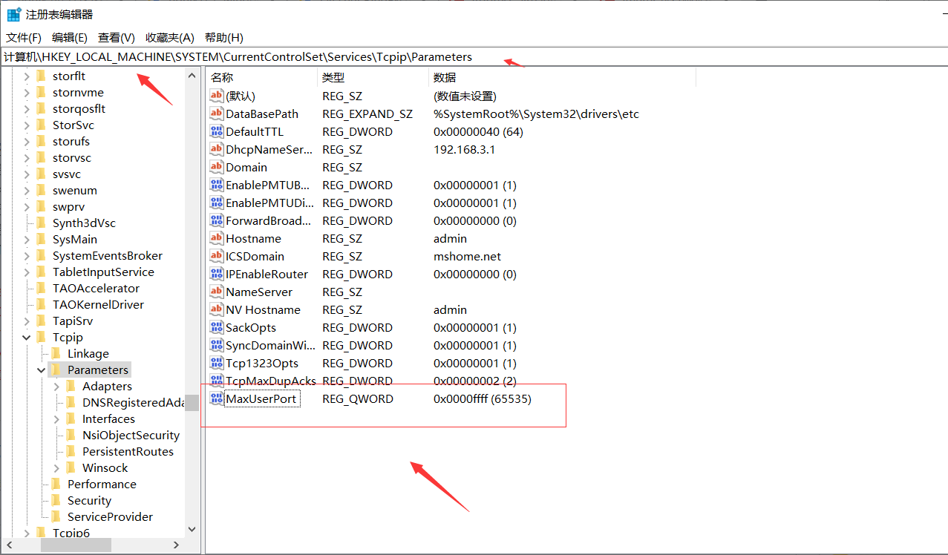Select the NsiObjectSecurity key
This screenshot has width=948, height=555.
click(131, 435)
